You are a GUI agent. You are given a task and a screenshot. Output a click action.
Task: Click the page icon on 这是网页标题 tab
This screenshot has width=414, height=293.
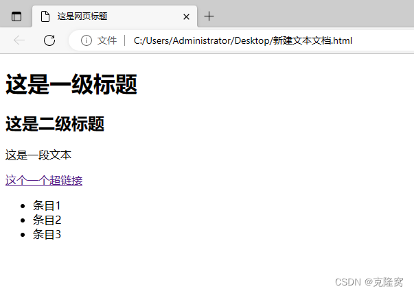[x=45, y=16]
